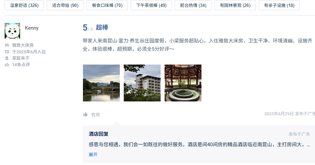Viewport: 315px width, 165px height.
Task: Open the river bridge photo thumbnail
Action: point(101,83)
